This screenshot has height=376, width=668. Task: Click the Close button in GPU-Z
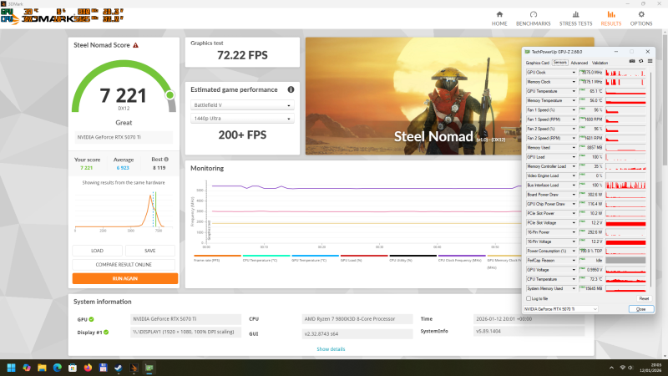[x=640, y=309]
